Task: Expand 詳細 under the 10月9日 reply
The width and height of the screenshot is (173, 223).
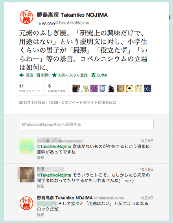Action: point(40,215)
